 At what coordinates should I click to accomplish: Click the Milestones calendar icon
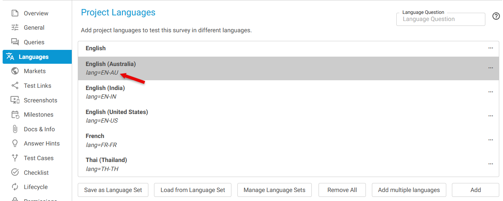15,115
